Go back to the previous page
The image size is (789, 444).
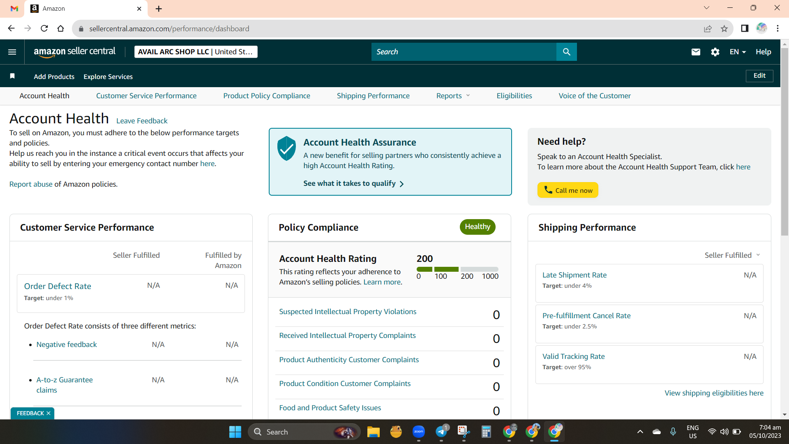(x=11, y=28)
